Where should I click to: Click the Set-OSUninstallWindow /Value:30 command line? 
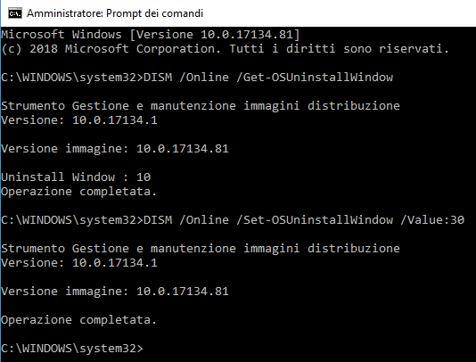click(x=233, y=220)
